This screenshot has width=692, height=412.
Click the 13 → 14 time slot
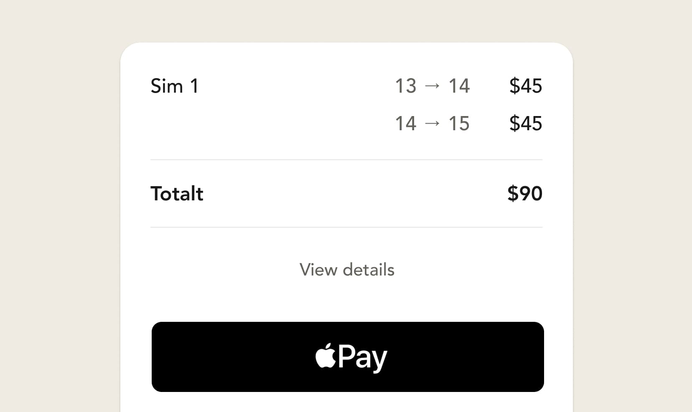point(432,86)
